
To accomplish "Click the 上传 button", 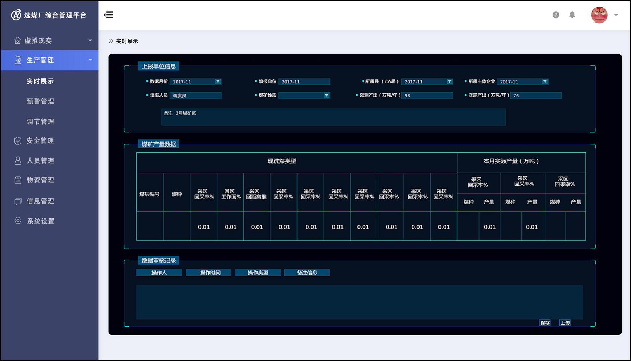I will click(565, 323).
